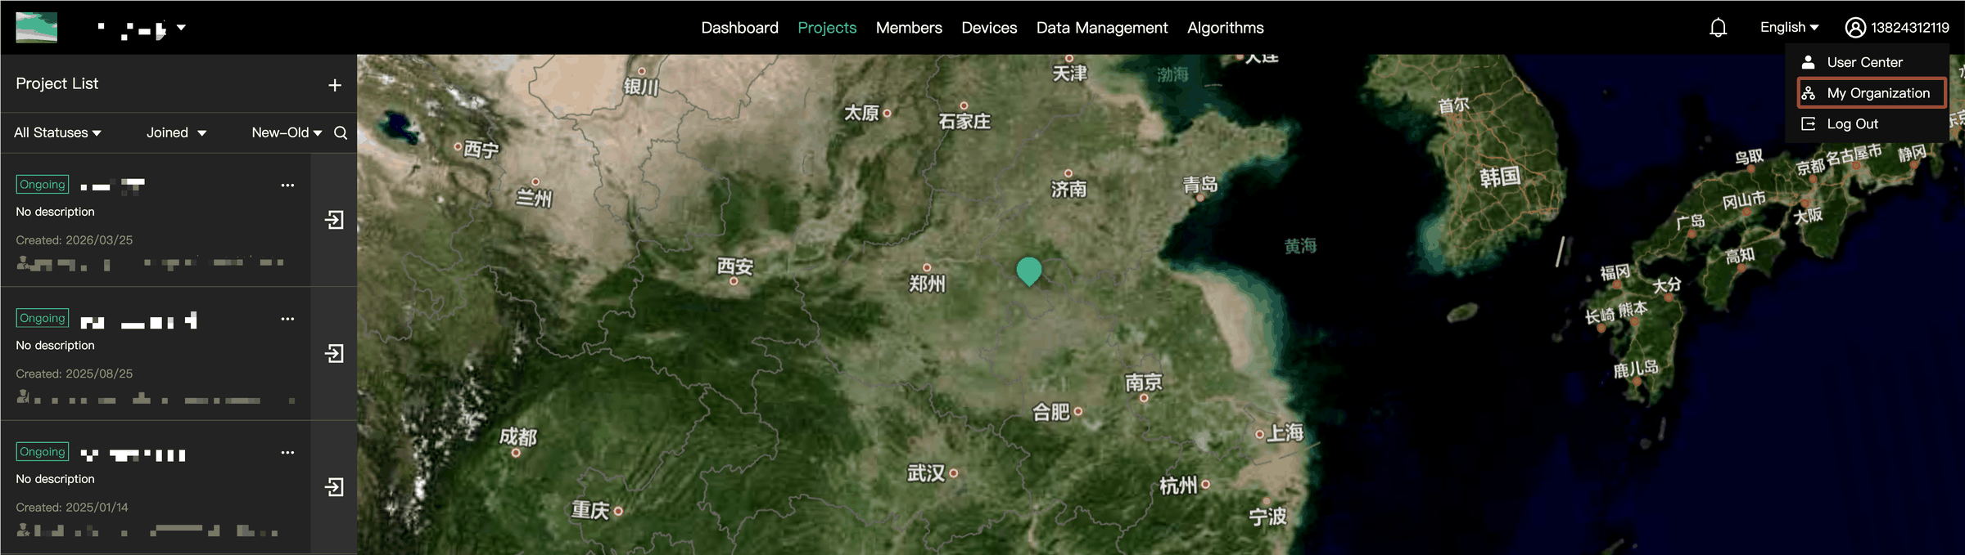Select My Organization in account menu

pyautogui.click(x=1872, y=93)
